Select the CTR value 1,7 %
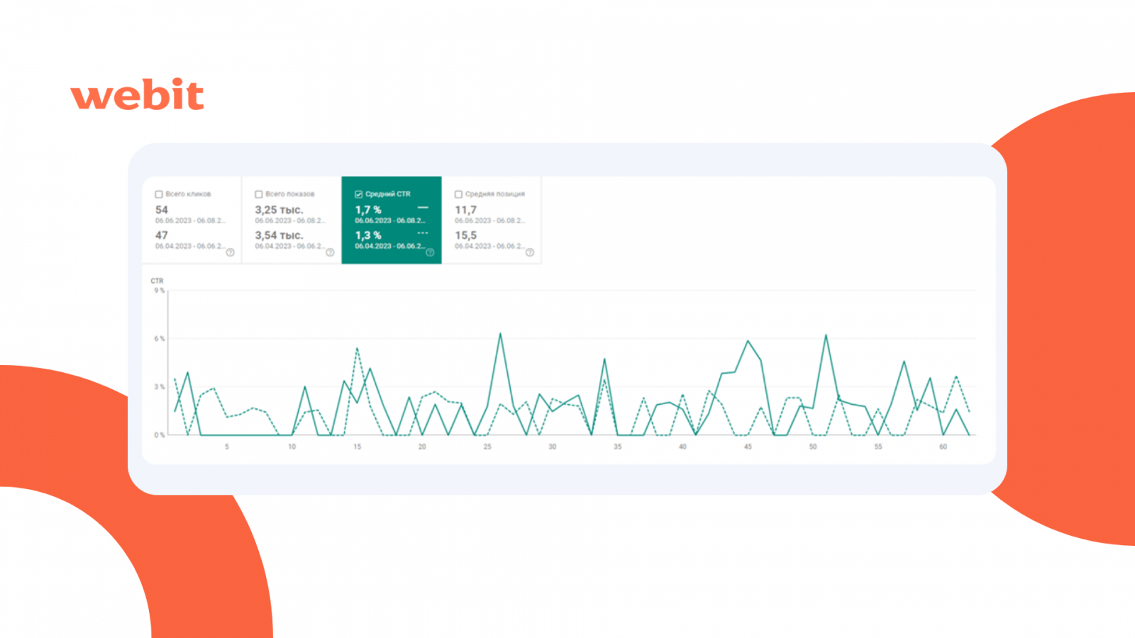The image size is (1135, 638). pos(368,210)
